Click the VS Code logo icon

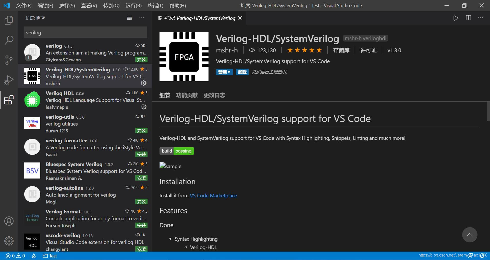tap(7, 5)
